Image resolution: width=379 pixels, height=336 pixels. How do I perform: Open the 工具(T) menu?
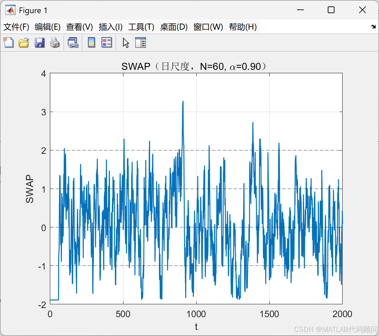[141, 27]
